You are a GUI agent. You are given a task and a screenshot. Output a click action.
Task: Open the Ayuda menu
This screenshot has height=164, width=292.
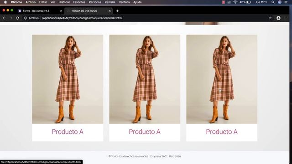137,2
